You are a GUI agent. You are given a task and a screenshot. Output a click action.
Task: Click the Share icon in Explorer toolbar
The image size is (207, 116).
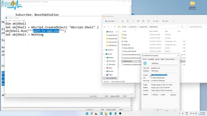pos(143,21)
